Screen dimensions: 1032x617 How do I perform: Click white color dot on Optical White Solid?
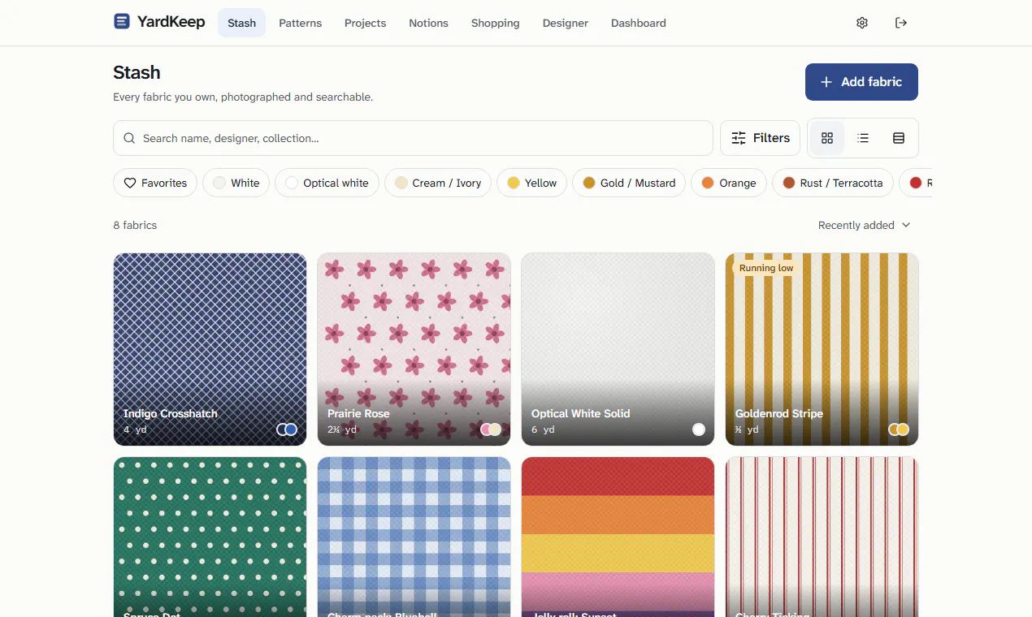699,429
